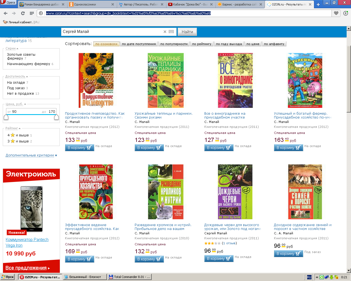Switch to the Одноклассники tab
Screen dimensions: 351x281
(92, 4)
